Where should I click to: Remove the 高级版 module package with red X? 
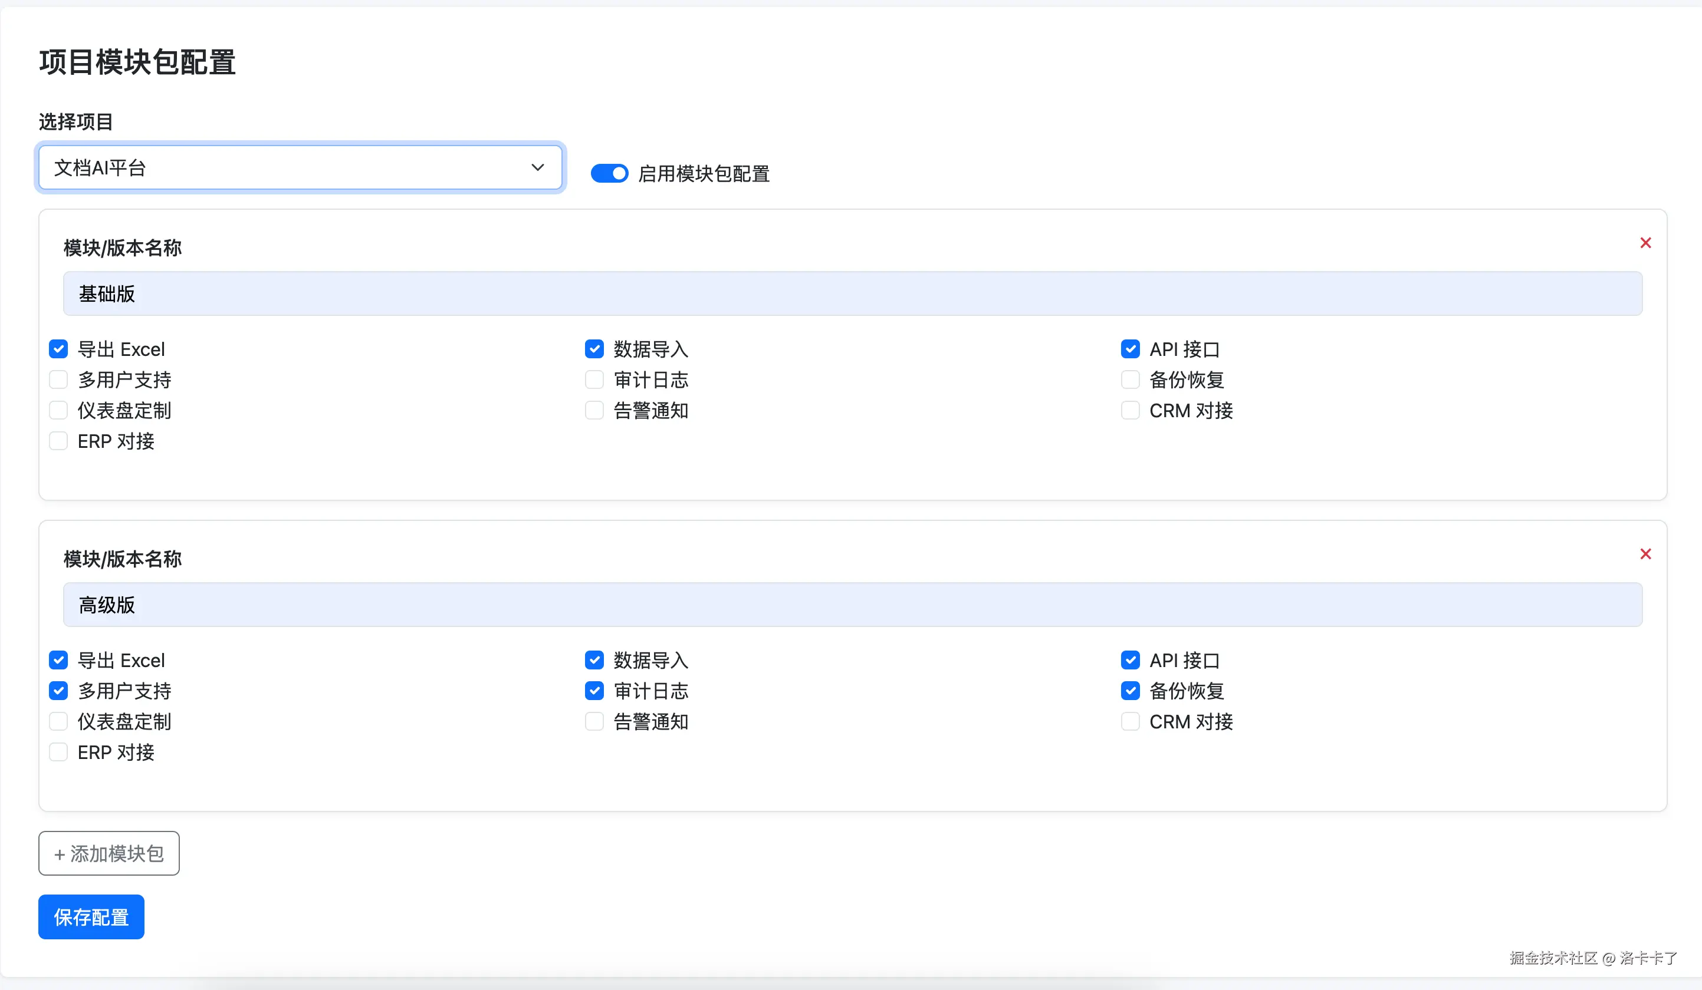point(1645,554)
